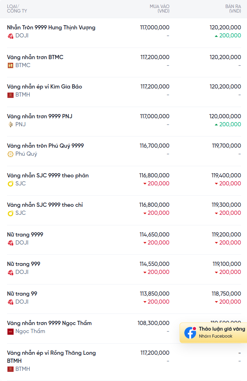The image size is (247, 381).
Task: Click the 'BÁN RA (VND)' column header
Action: click(x=233, y=9)
